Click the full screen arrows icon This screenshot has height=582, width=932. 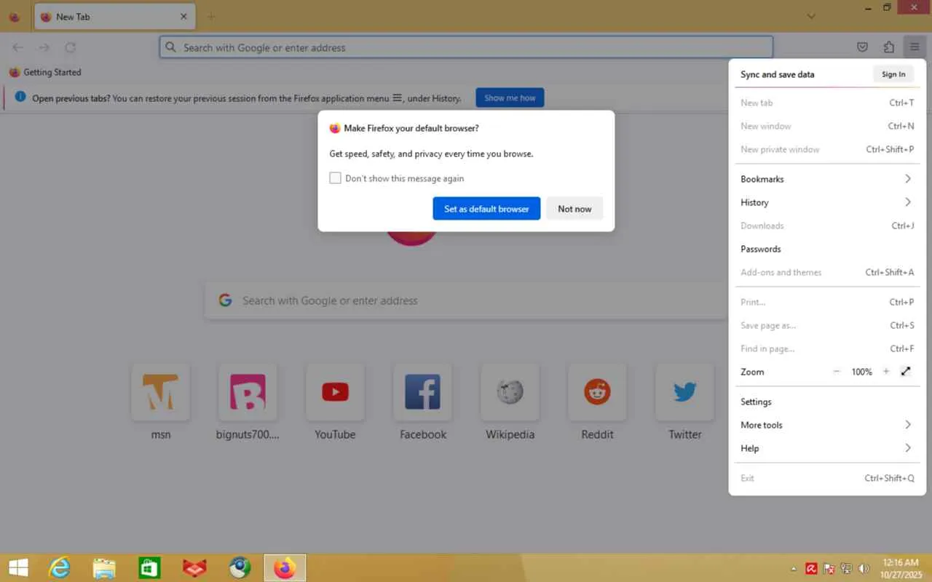pyautogui.click(x=906, y=372)
